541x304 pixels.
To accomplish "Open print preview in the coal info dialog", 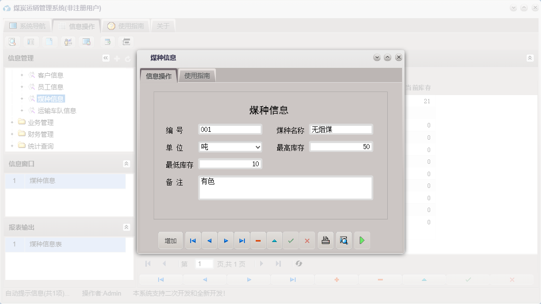I will pyautogui.click(x=343, y=241).
